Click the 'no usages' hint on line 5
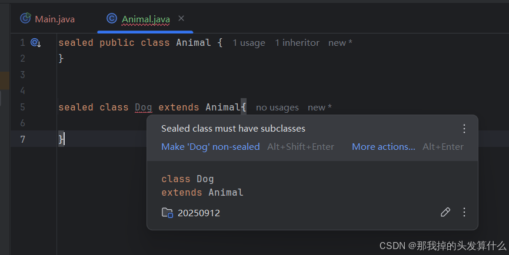Image resolution: width=509 pixels, height=255 pixels. (x=277, y=108)
